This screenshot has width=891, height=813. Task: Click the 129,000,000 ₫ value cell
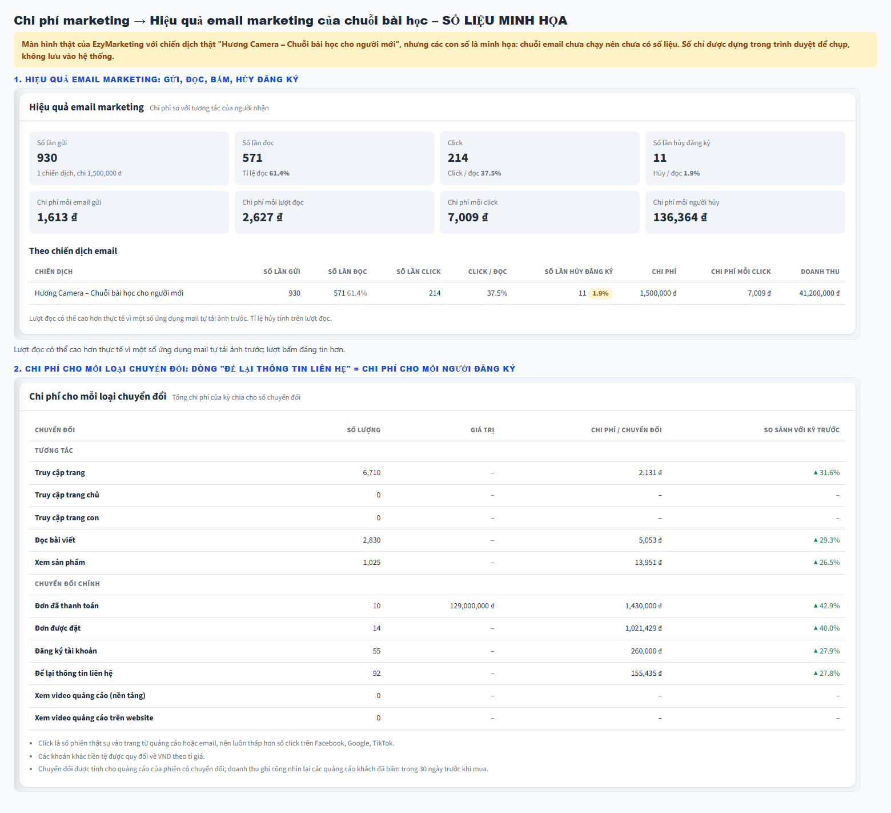[x=472, y=606]
